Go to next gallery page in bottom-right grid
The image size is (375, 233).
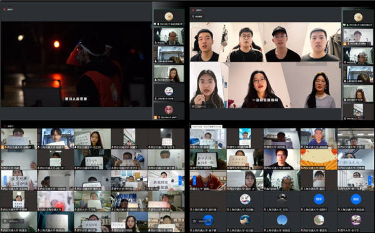(370, 180)
